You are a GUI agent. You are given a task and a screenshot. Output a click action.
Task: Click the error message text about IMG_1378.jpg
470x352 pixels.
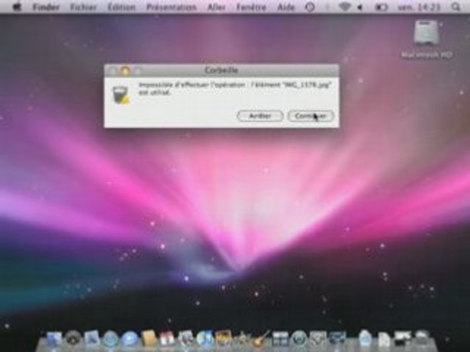pos(235,88)
